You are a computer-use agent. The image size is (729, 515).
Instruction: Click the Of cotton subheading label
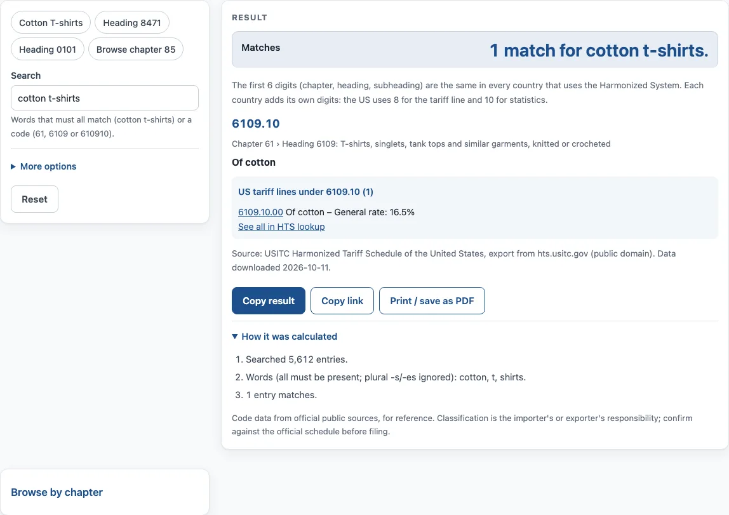point(253,162)
